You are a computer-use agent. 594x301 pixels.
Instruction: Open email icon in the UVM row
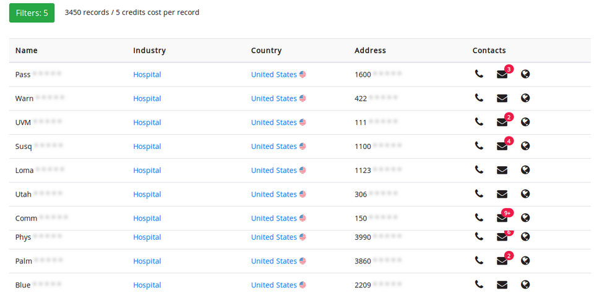[502, 122]
